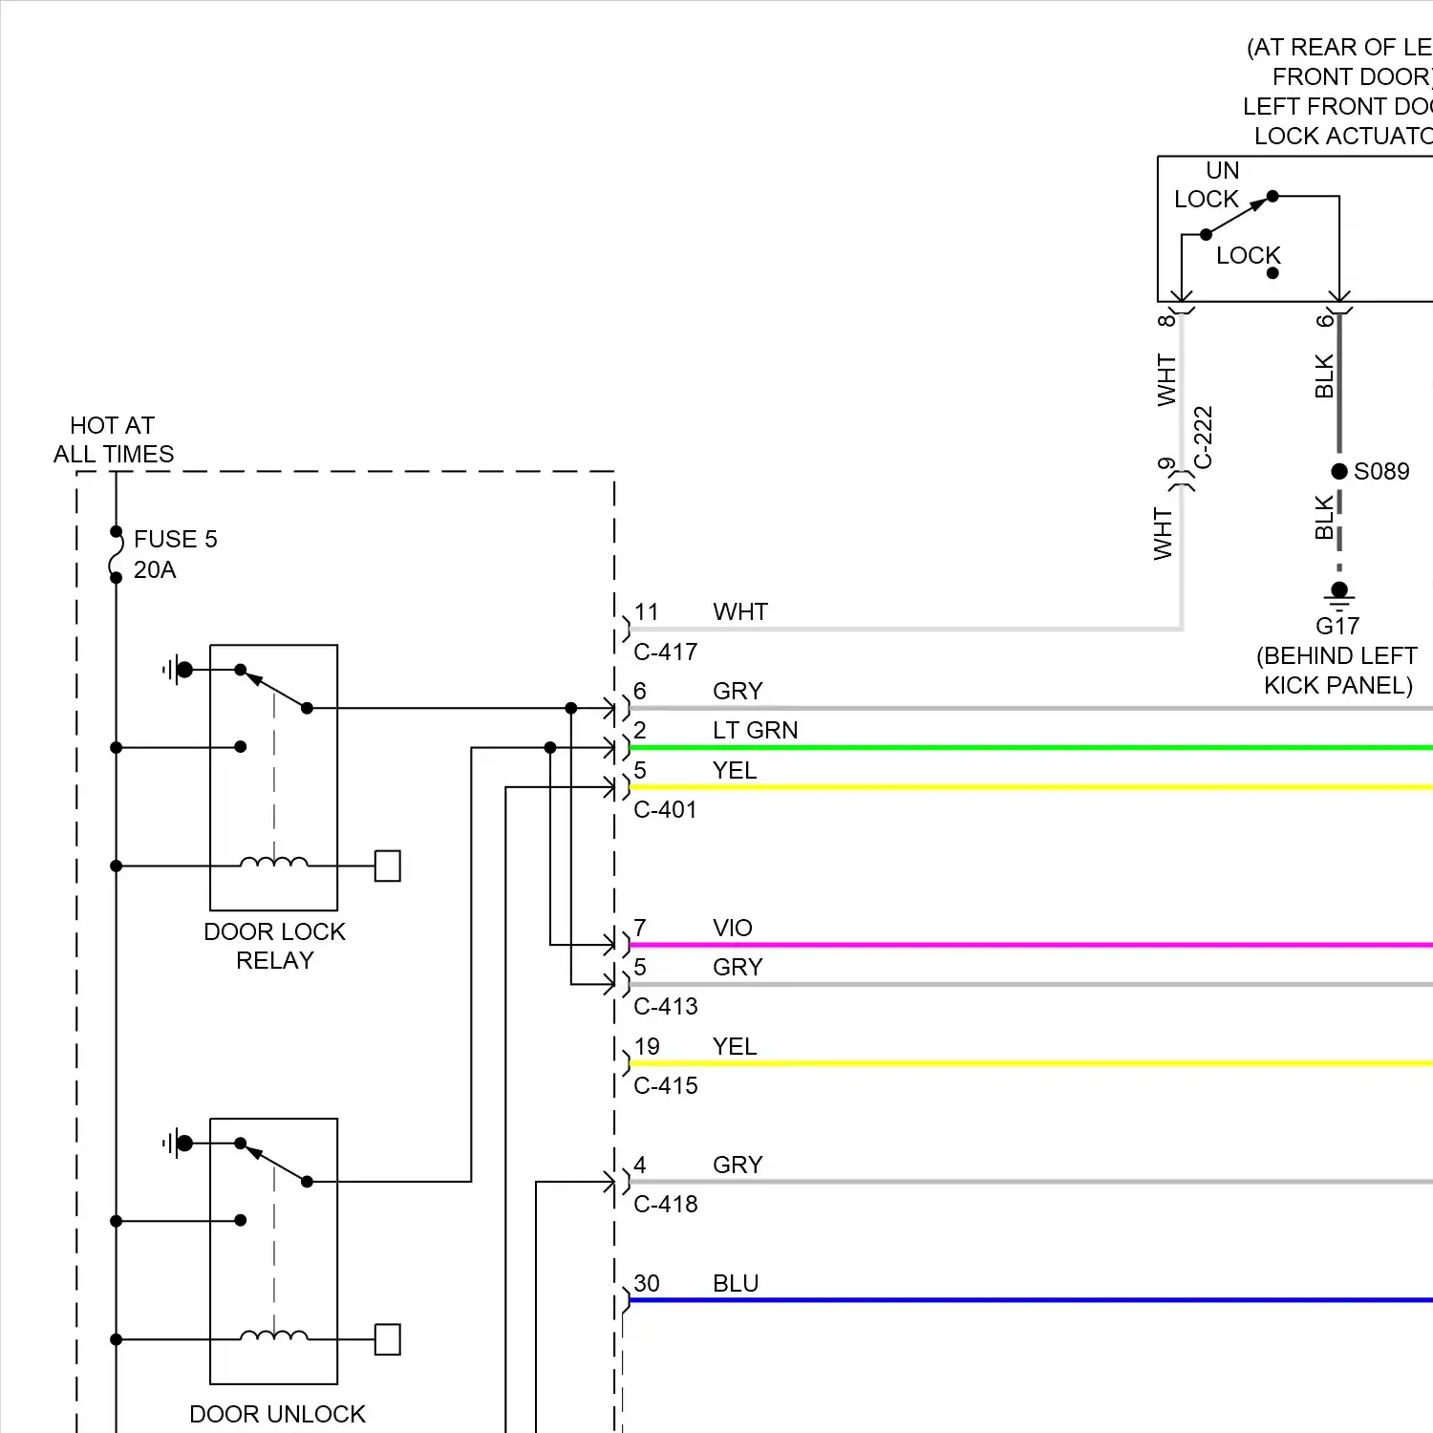The image size is (1433, 1433).
Task: Click the gray wire at pin 4
Action: point(1031,1182)
